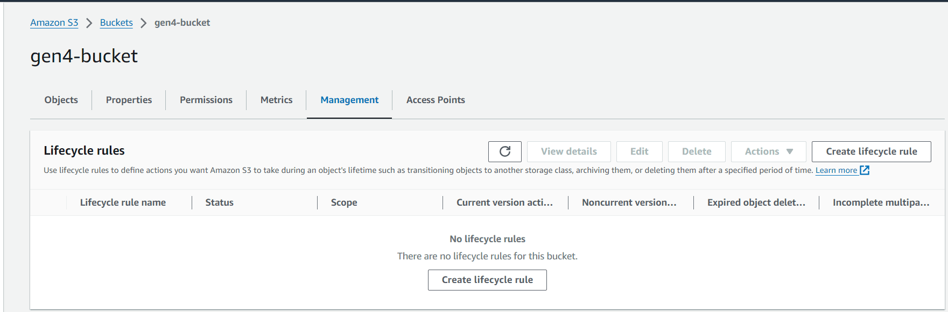Open the Learn more external link icon
The image size is (948, 312).
point(865,170)
